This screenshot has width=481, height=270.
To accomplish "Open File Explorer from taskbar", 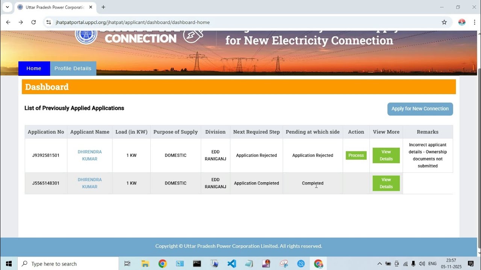I will (x=145, y=264).
